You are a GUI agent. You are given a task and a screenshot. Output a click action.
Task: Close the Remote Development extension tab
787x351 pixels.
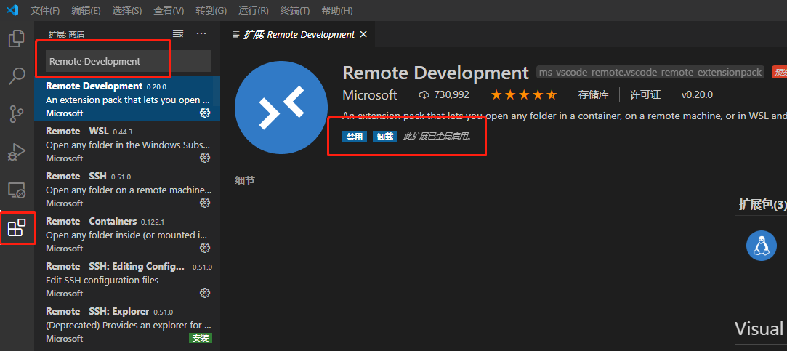(x=364, y=34)
